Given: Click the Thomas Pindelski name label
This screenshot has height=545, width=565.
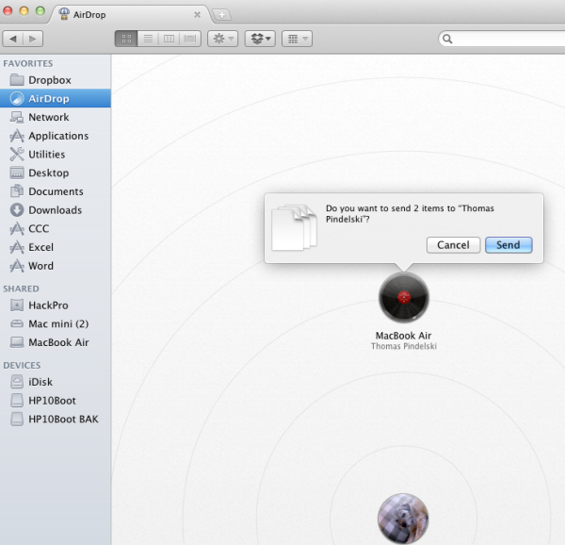Looking at the screenshot, I should coord(404,346).
